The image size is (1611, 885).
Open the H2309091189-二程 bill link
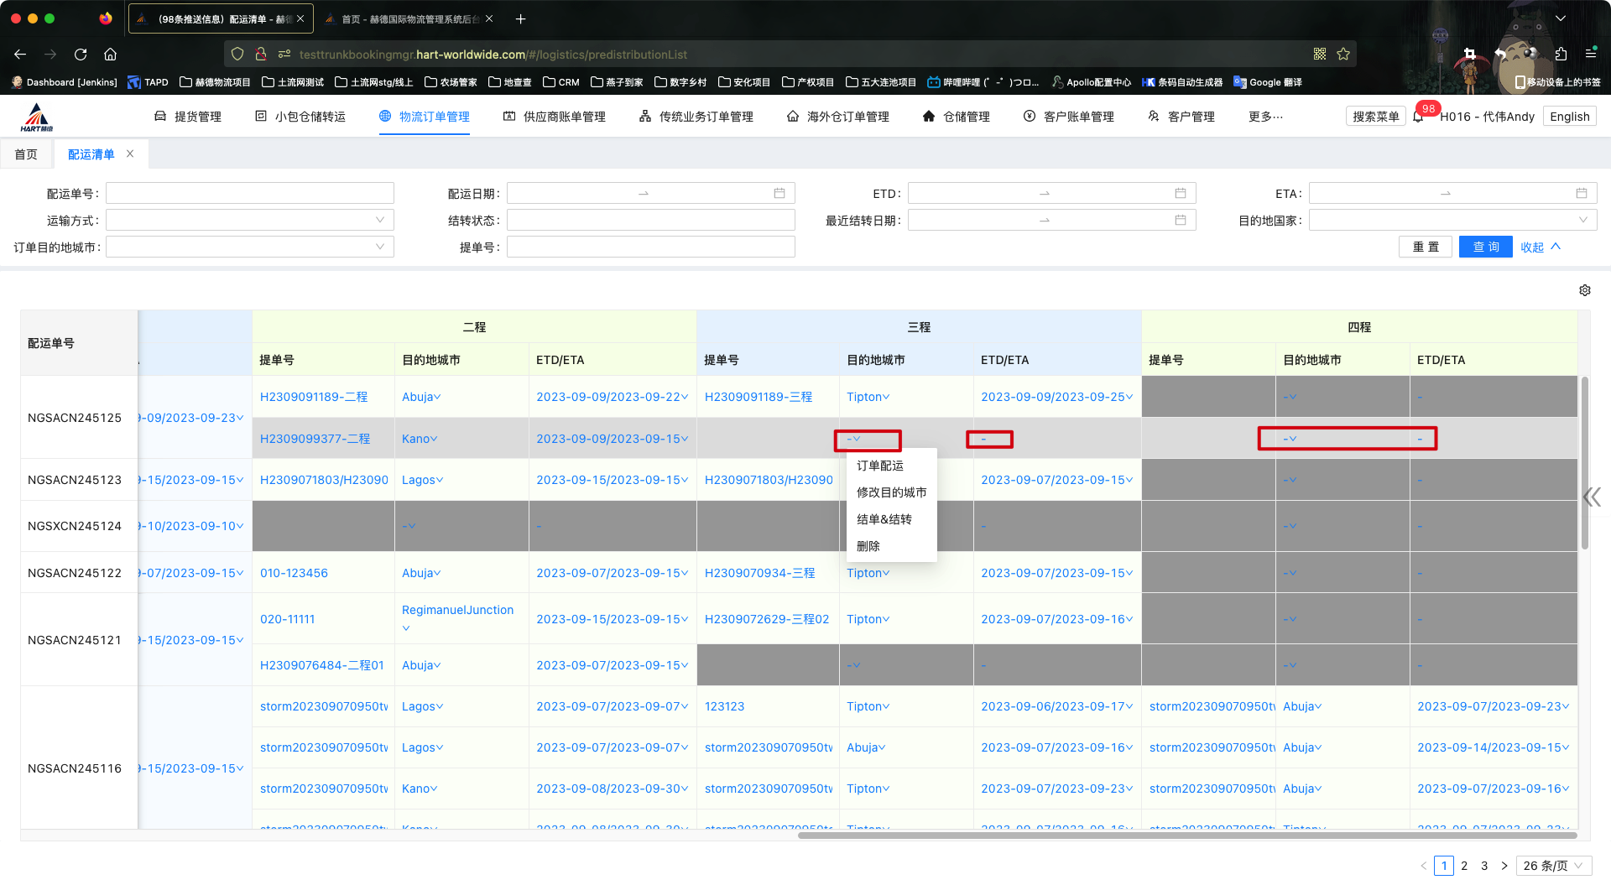314,397
